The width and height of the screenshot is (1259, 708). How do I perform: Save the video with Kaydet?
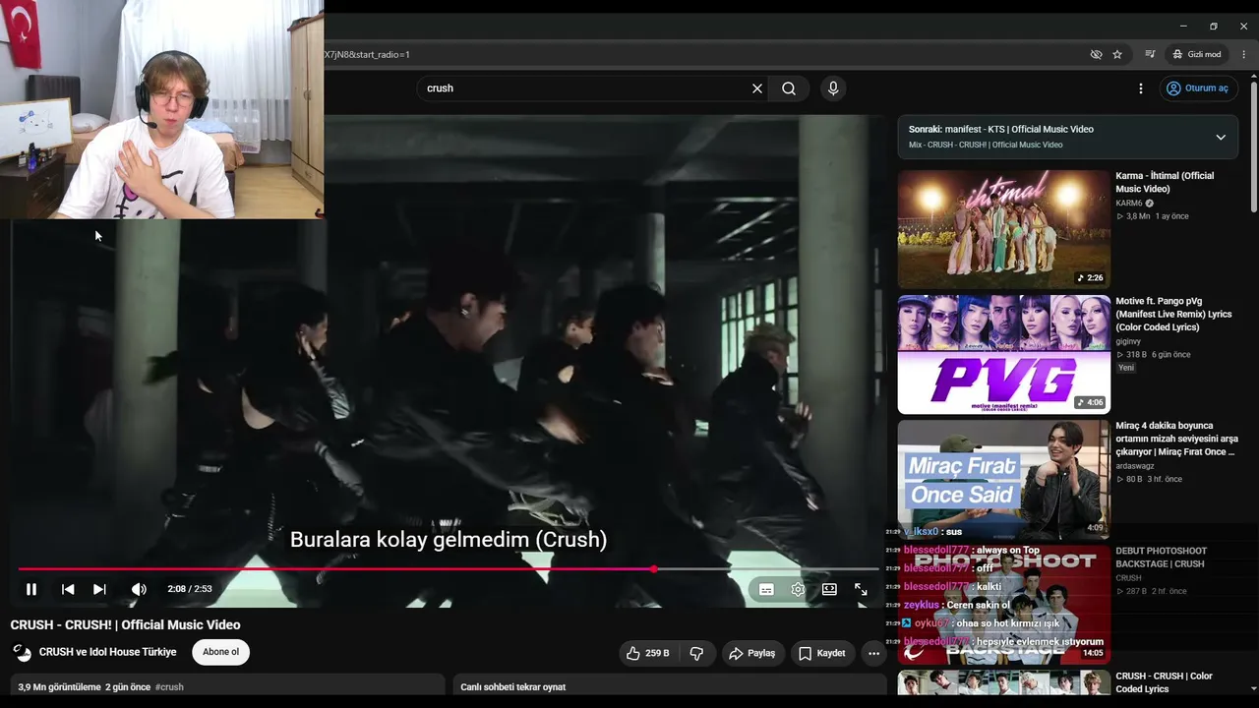click(822, 653)
